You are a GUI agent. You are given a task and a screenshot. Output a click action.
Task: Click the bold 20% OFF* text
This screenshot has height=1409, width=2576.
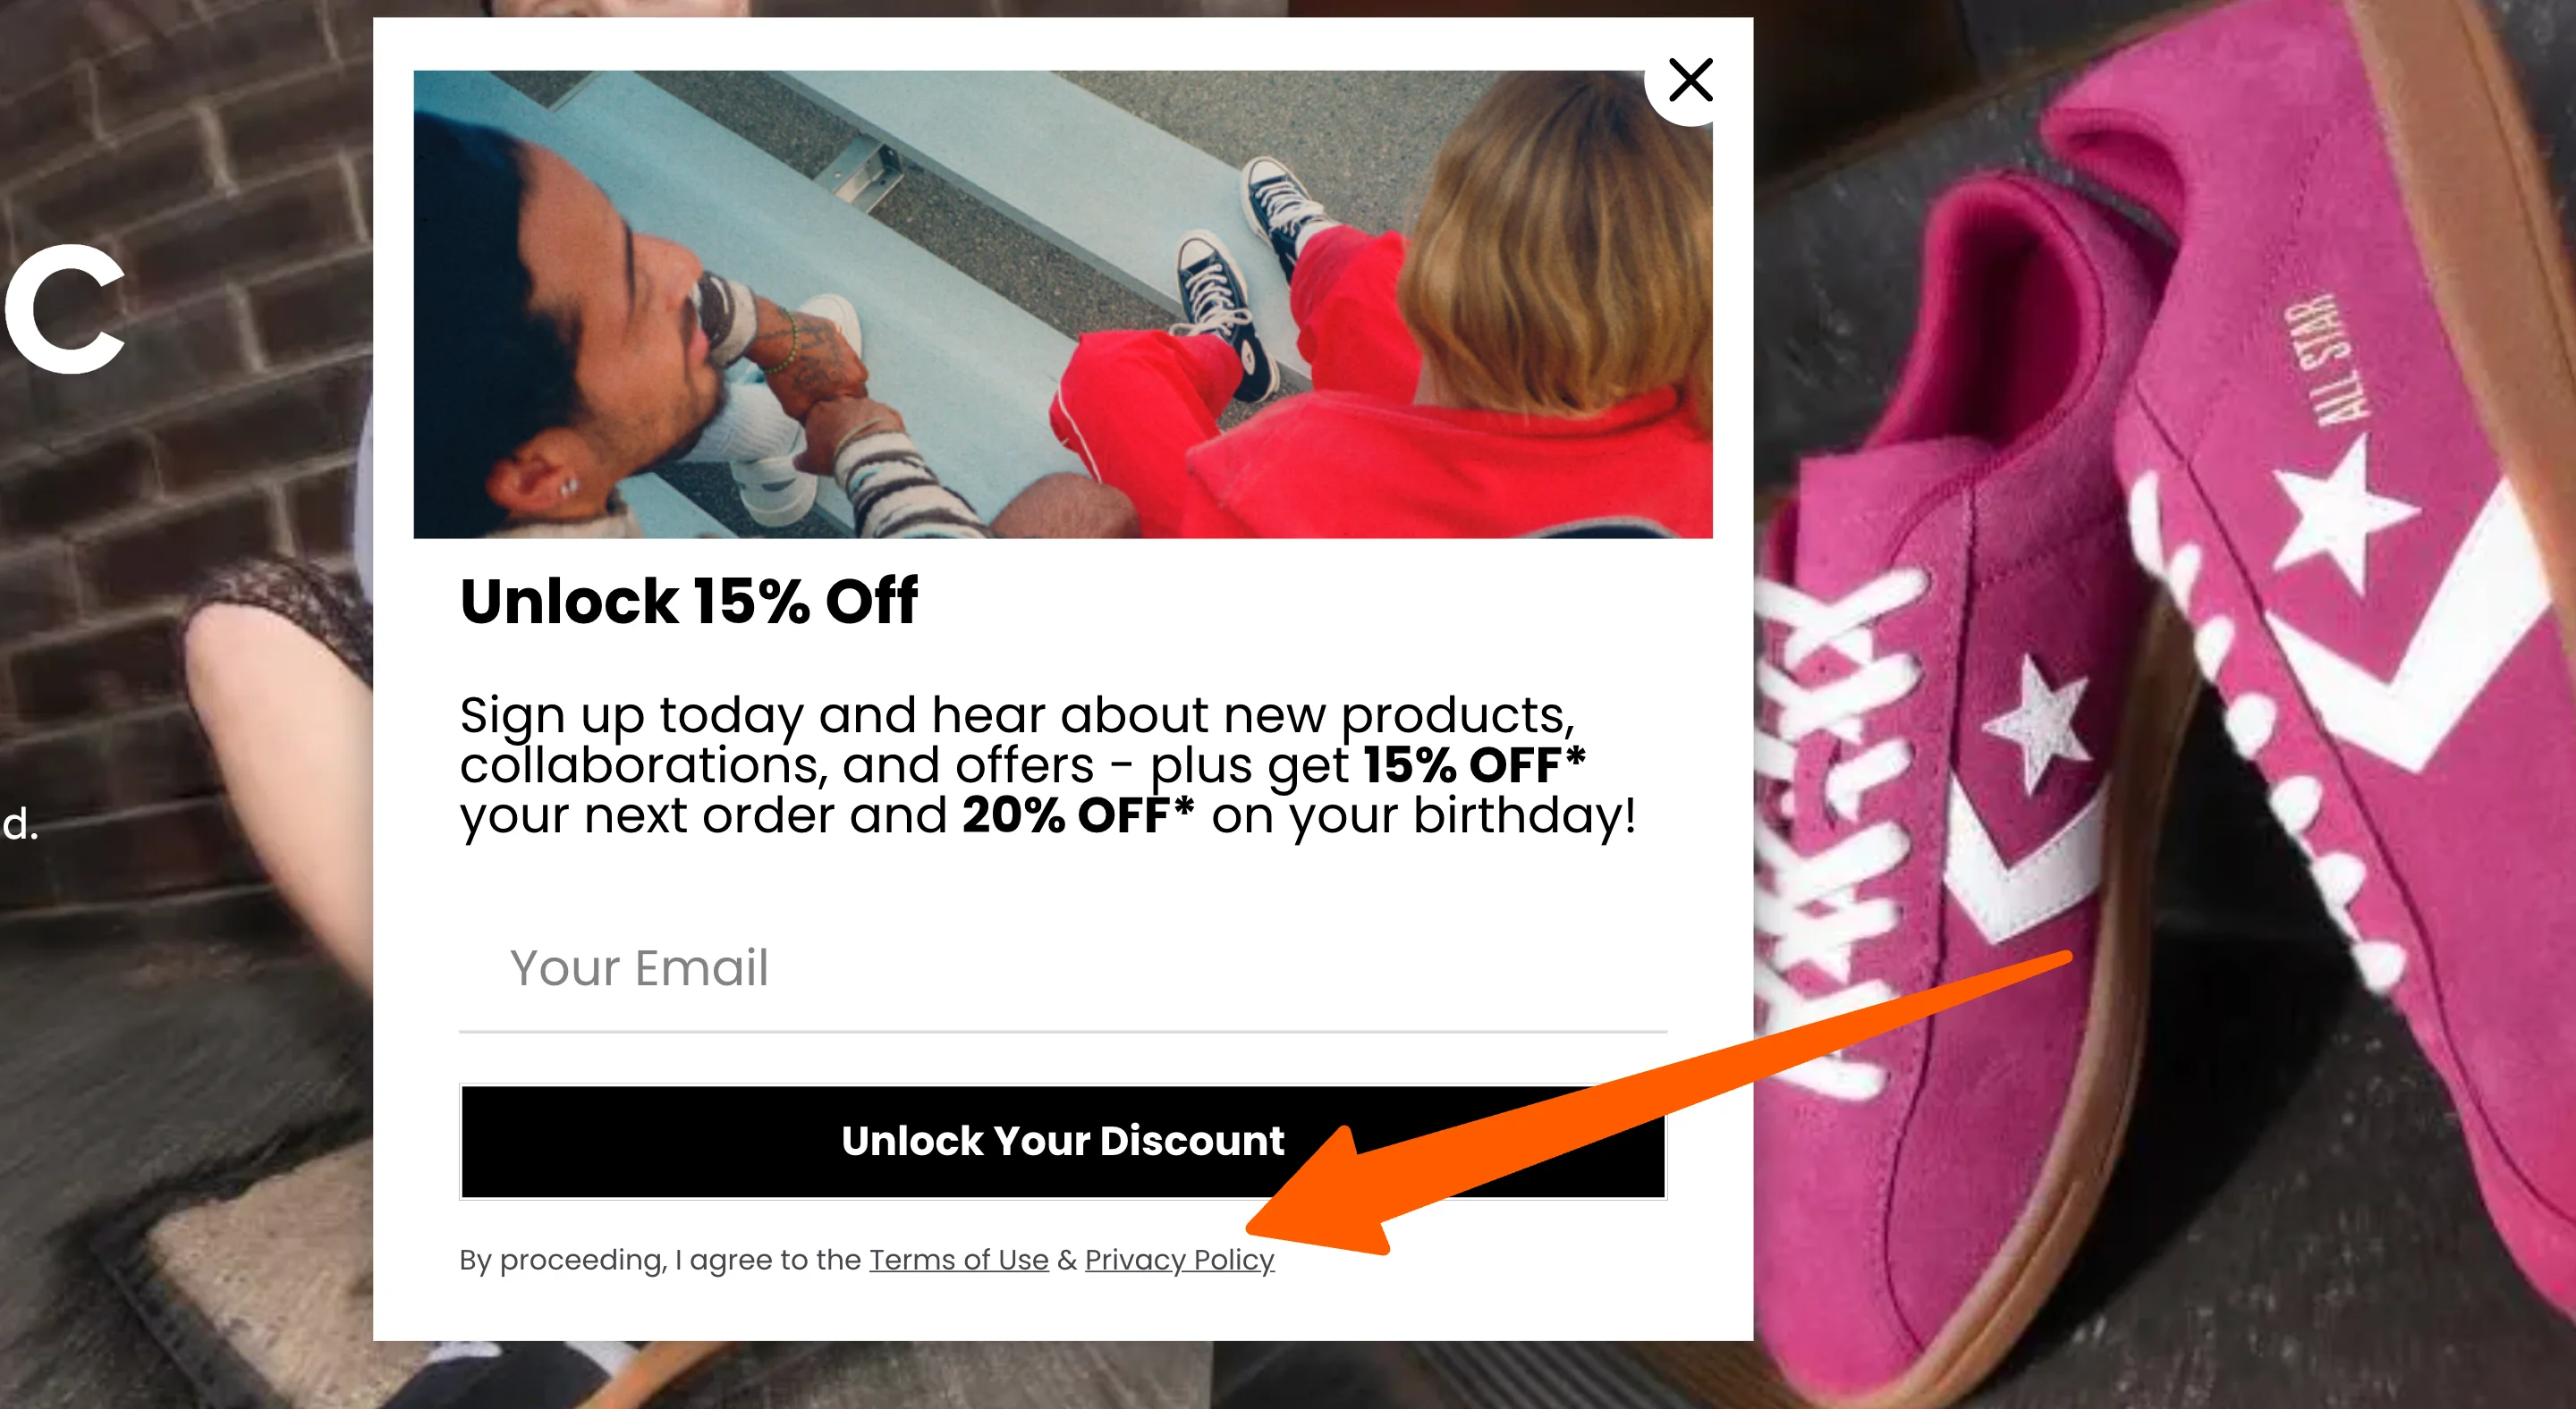pos(1077,815)
